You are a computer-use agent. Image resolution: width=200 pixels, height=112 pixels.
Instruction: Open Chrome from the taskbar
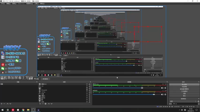23,110
